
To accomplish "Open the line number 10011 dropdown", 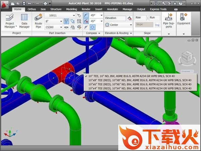I will click(x=74, y=15).
